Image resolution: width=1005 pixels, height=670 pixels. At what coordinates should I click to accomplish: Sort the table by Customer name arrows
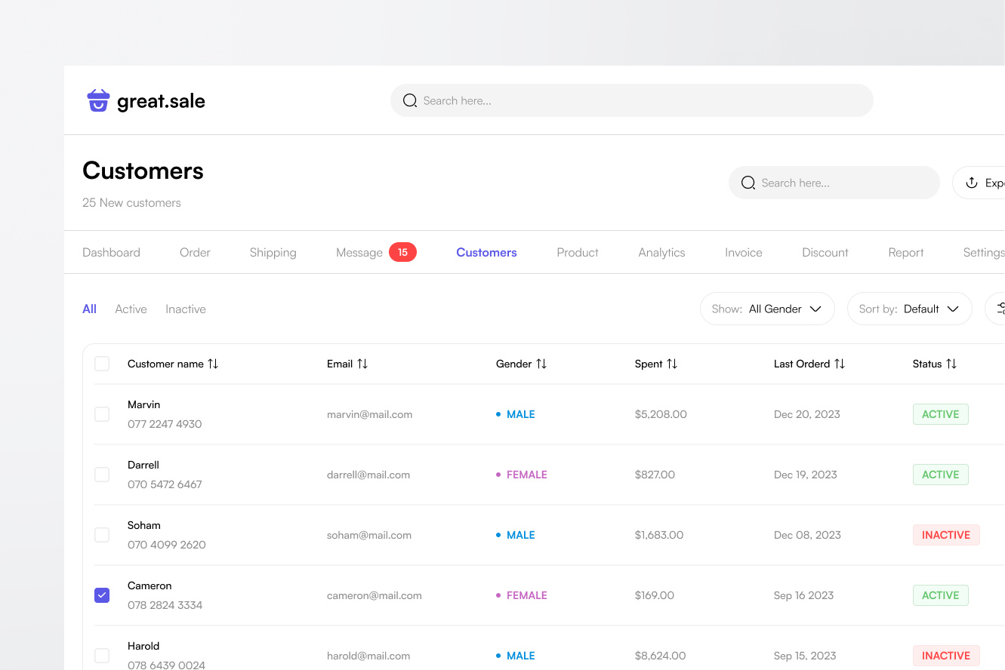pyautogui.click(x=214, y=364)
